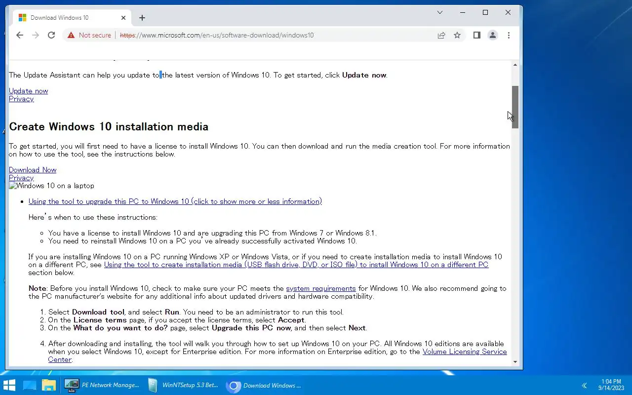Open File Explorer from taskbar
The width and height of the screenshot is (632, 395).
(x=49, y=386)
